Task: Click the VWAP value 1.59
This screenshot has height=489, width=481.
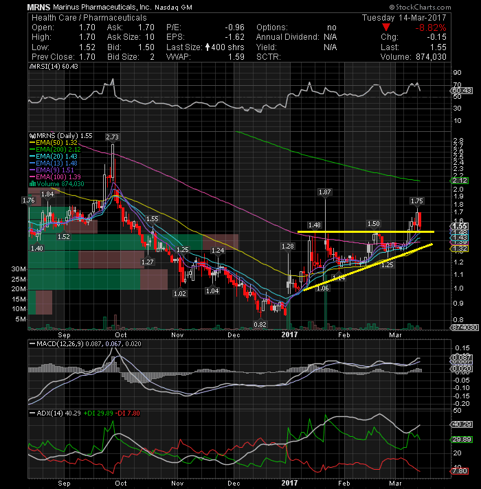Action: 236,57
